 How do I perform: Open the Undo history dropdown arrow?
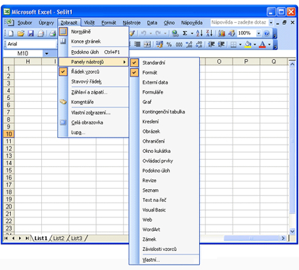pos(151,33)
